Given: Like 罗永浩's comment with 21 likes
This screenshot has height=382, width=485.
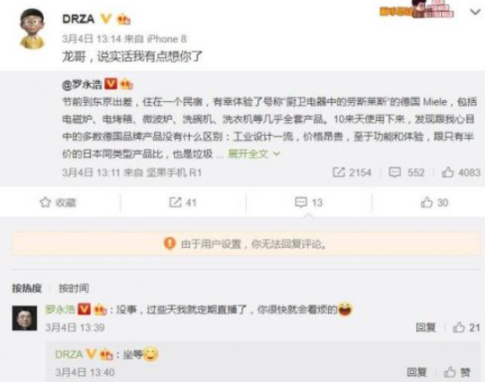Looking at the screenshot, I should (459, 327).
